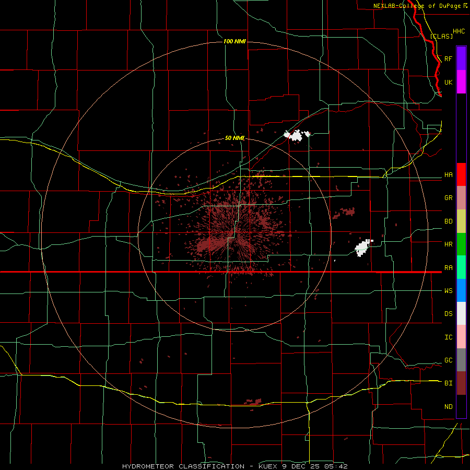Click the UK legend label

point(448,83)
